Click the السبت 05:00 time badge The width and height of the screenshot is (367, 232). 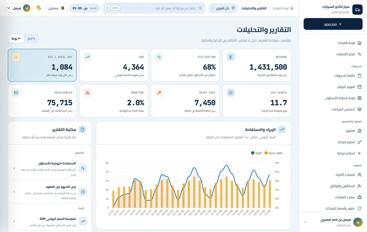(x=85, y=8)
